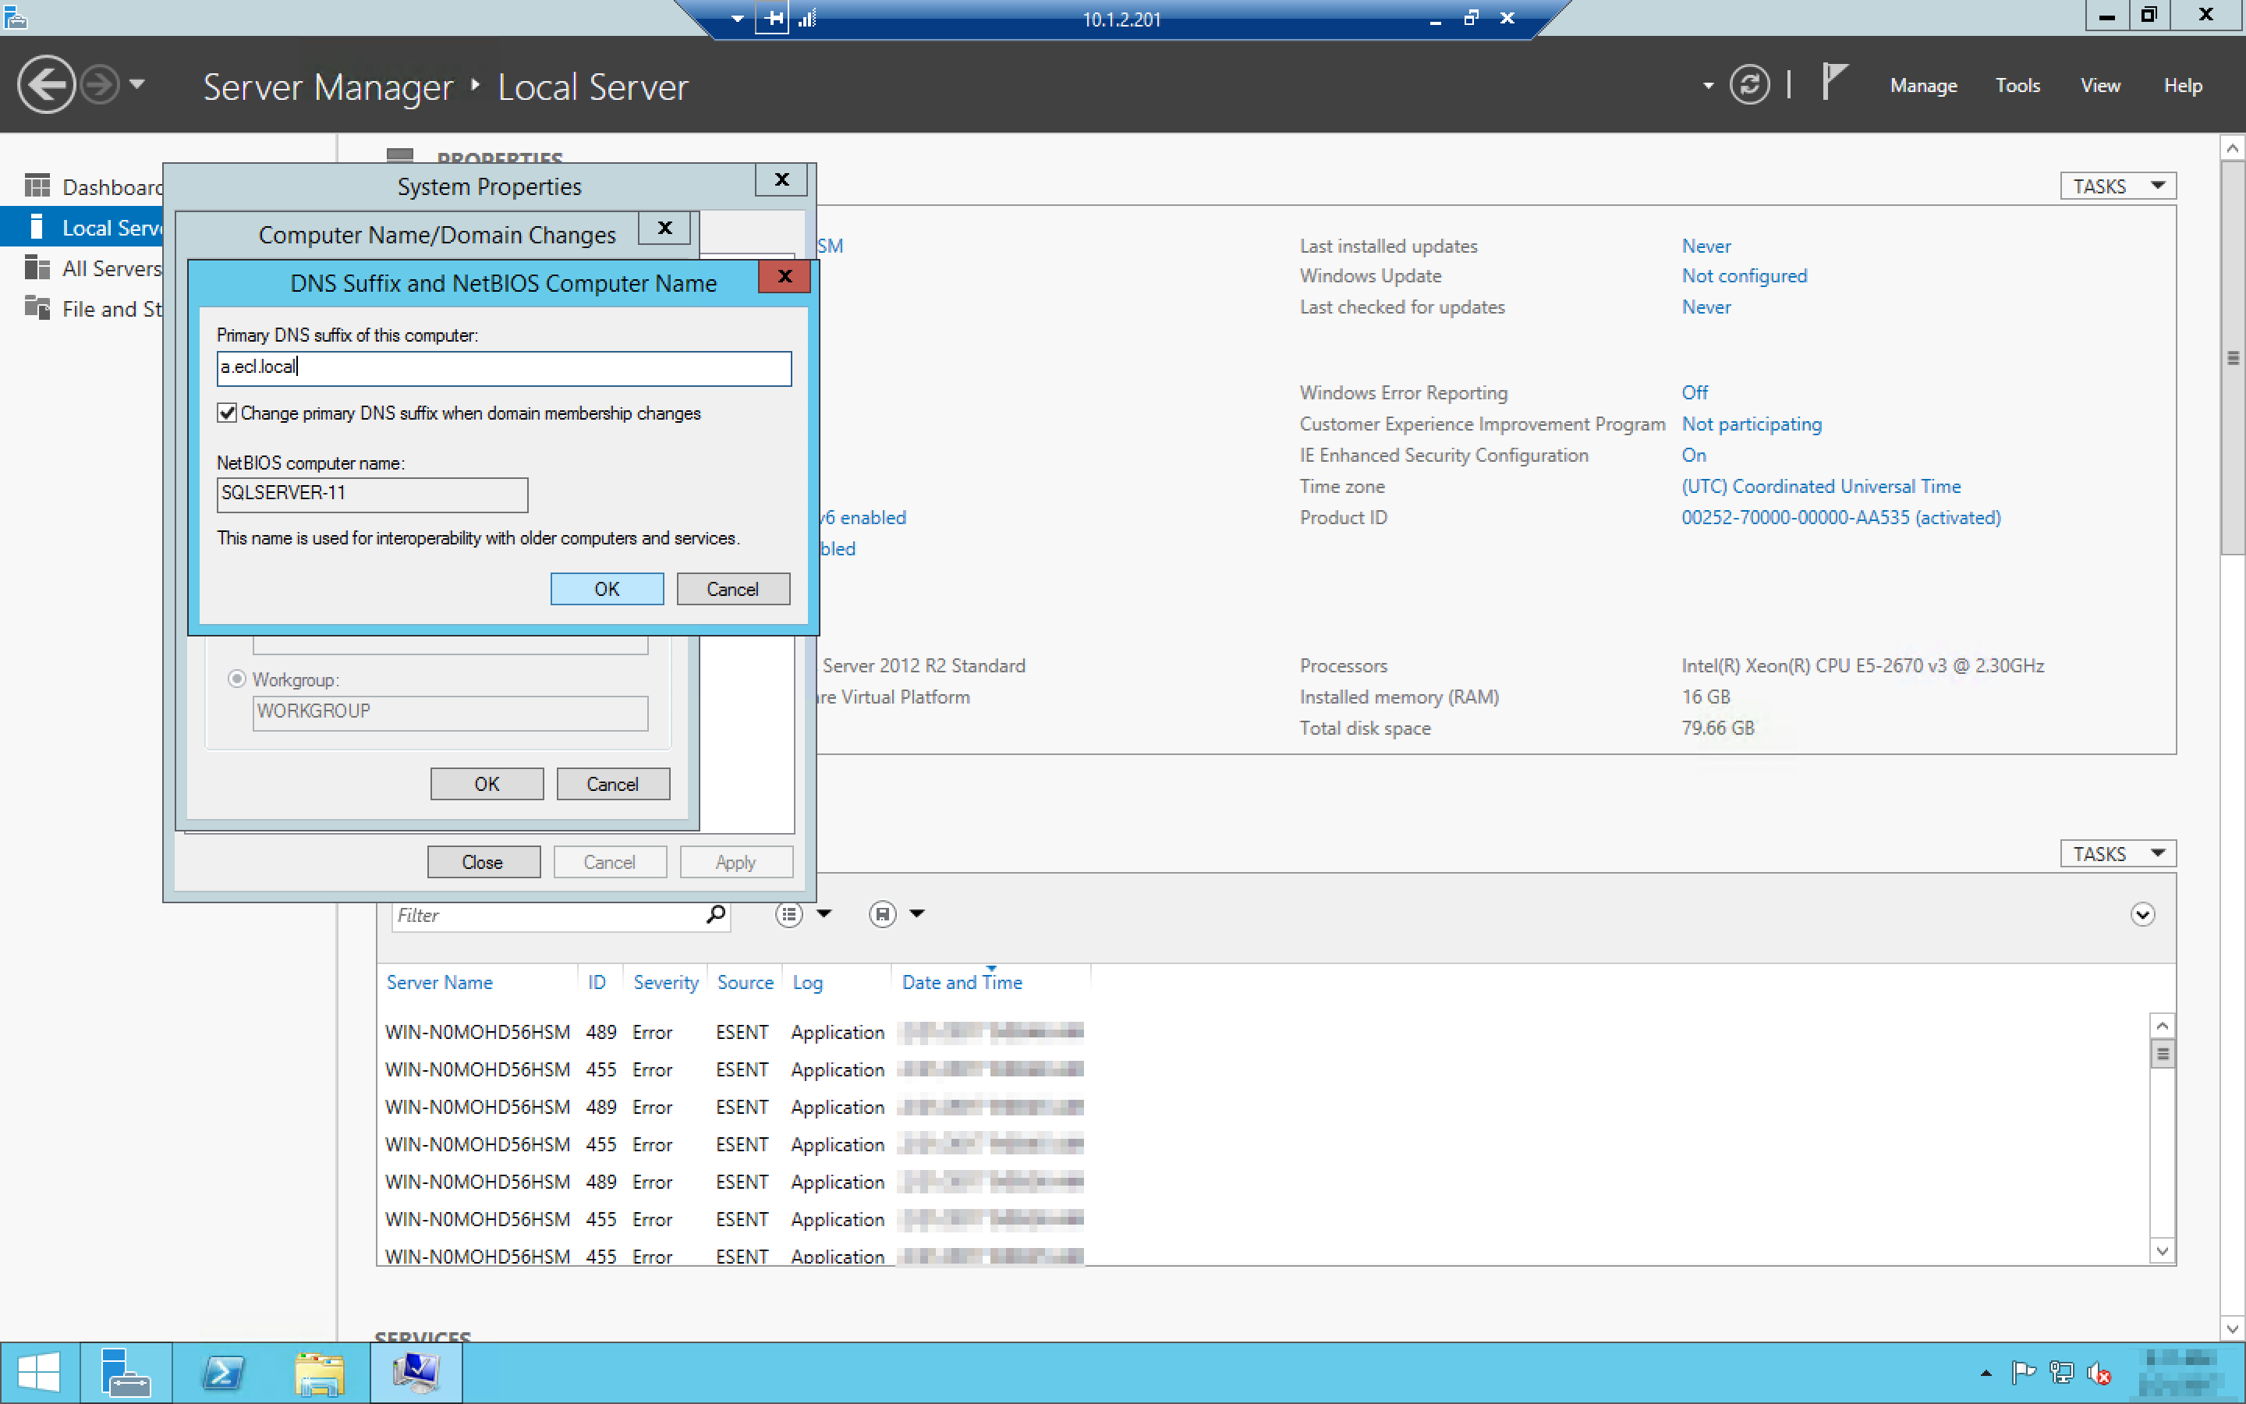Click the Server Manager refresh icon
The image size is (2246, 1404).
[x=1748, y=86]
